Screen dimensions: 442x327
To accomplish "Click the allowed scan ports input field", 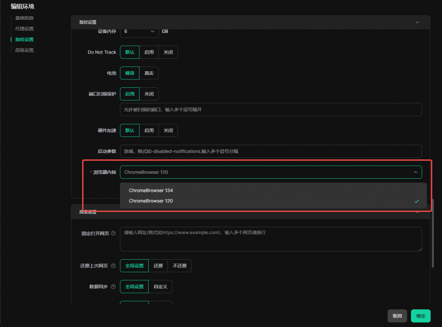I will (271, 109).
